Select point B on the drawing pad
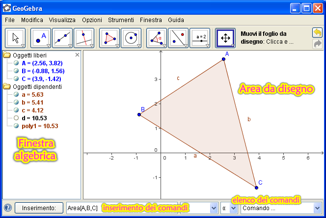The height and width of the screenshot is (218, 326). point(139,114)
